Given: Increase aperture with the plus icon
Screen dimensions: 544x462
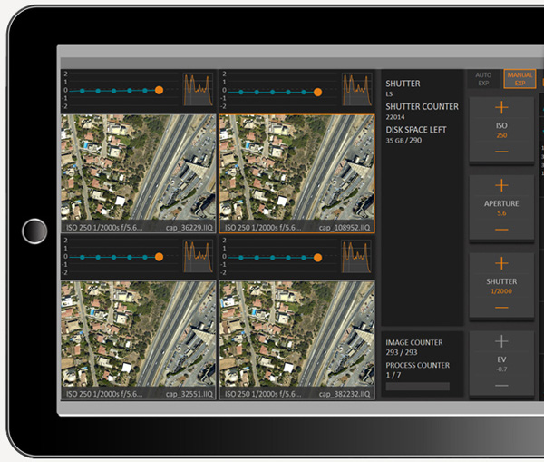Looking at the screenshot, I should tap(501, 185).
